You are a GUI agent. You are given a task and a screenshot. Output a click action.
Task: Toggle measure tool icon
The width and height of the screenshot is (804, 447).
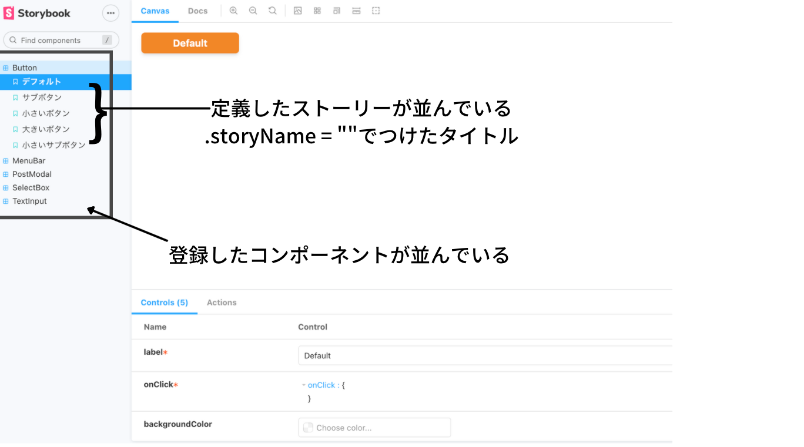tap(356, 11)
